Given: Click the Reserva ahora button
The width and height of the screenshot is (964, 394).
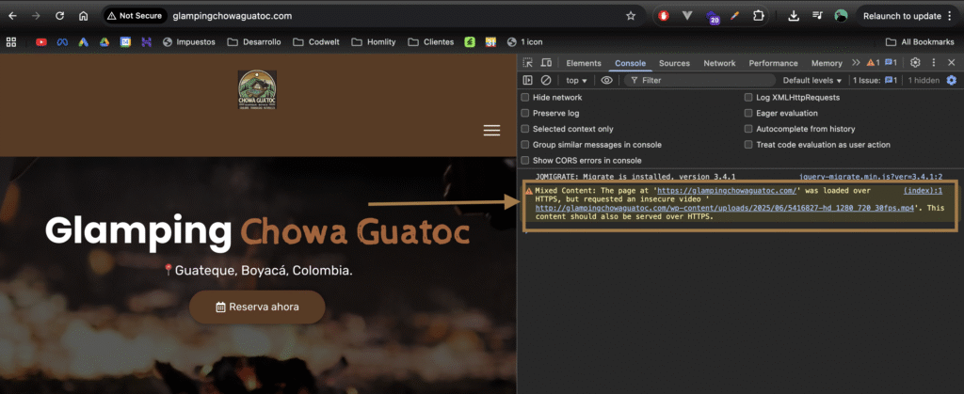Looking at the screenshot, I should 257,307.
